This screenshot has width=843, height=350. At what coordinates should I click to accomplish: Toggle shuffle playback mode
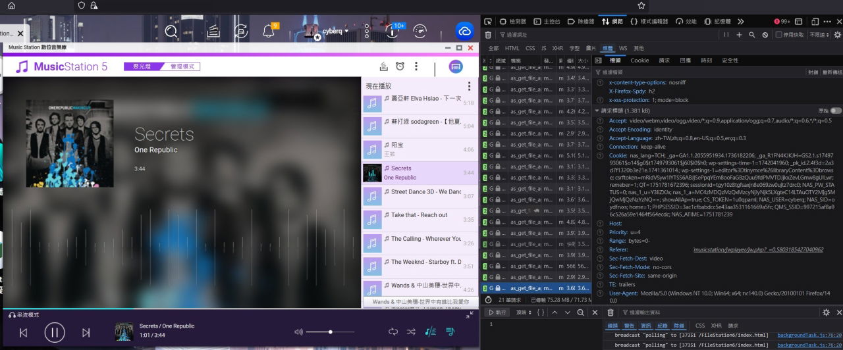coord(411,332)
